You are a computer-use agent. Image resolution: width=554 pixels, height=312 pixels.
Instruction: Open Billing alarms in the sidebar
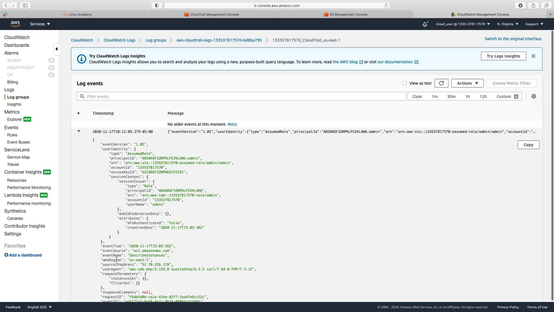(x=12, y=82)
